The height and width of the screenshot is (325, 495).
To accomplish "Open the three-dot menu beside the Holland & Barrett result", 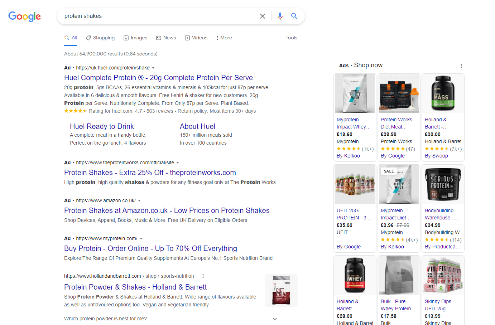I will click(203, 276).
